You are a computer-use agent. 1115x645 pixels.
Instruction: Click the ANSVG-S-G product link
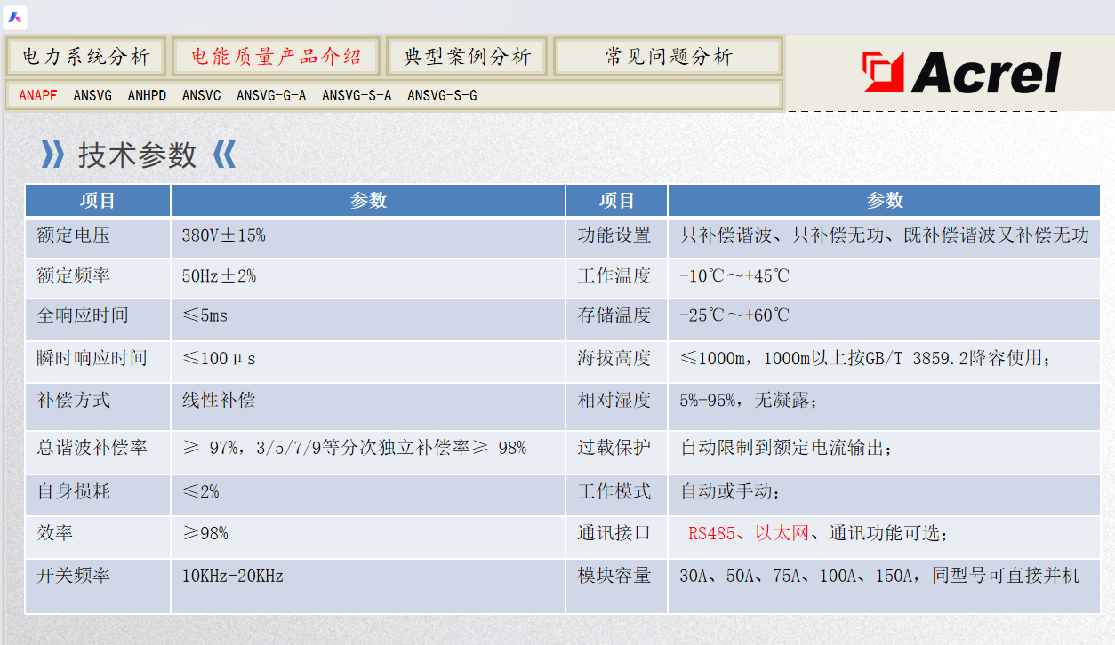[442, 95]
